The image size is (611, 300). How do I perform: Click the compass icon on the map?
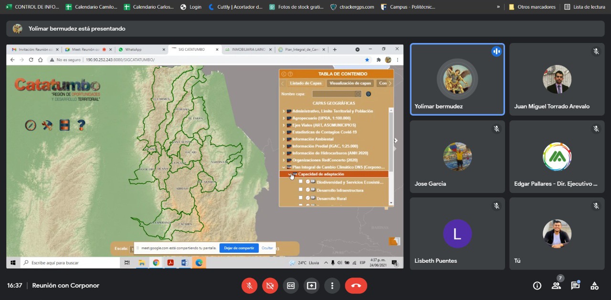(31, 125)
